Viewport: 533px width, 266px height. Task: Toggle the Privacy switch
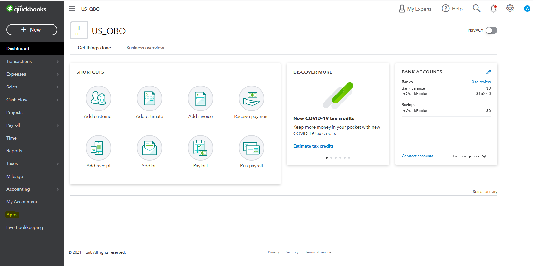492,30
